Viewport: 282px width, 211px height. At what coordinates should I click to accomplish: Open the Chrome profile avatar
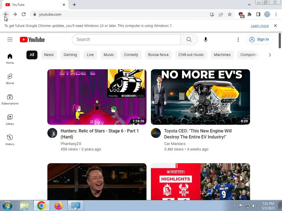pos(267,14)
